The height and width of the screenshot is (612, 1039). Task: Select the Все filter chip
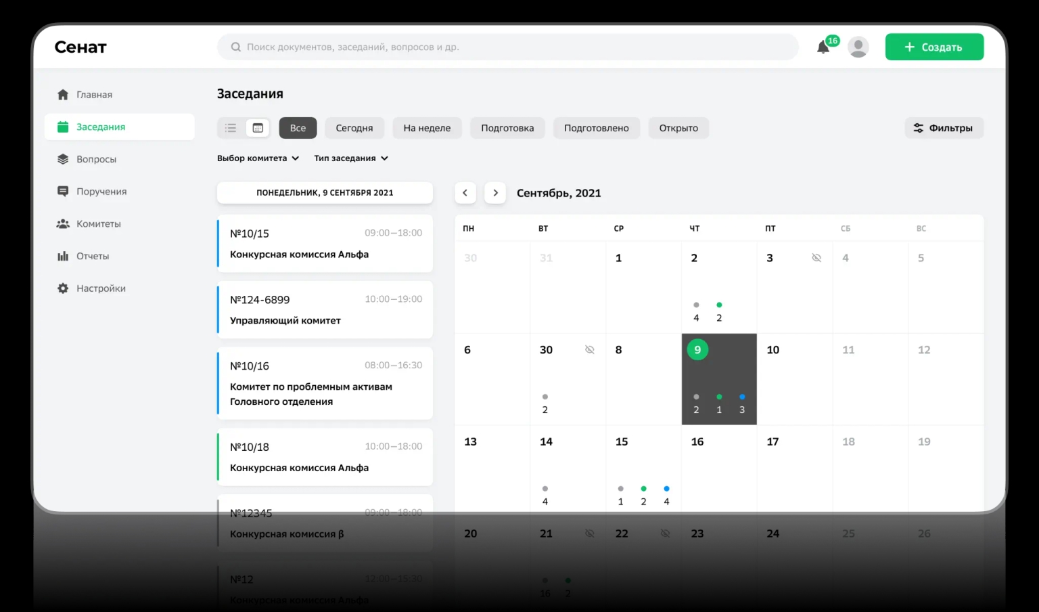coord(298,128)
